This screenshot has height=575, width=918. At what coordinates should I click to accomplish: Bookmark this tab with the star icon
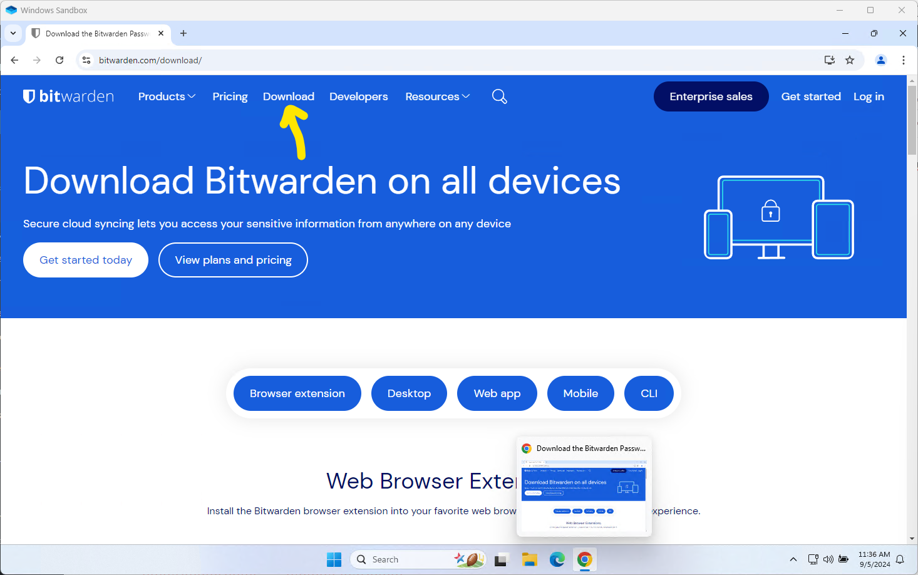click(850, 60)
